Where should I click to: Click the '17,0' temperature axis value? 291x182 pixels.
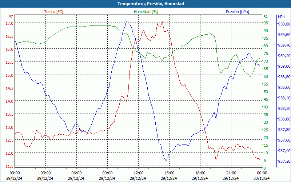pos(9,23)
